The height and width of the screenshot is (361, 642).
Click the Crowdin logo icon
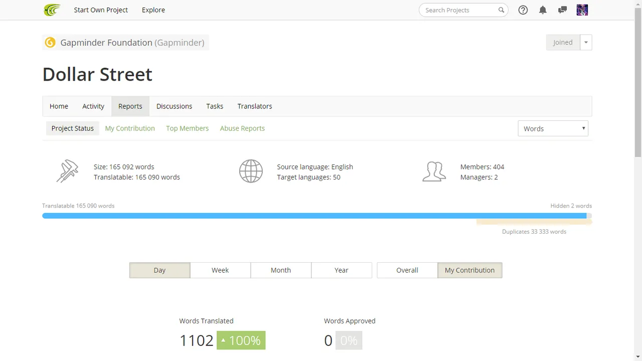coord(52,10)
